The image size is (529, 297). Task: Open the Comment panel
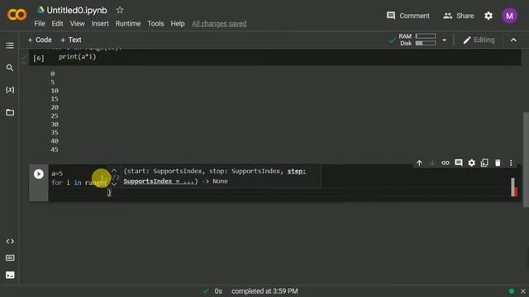pos(407,16)
